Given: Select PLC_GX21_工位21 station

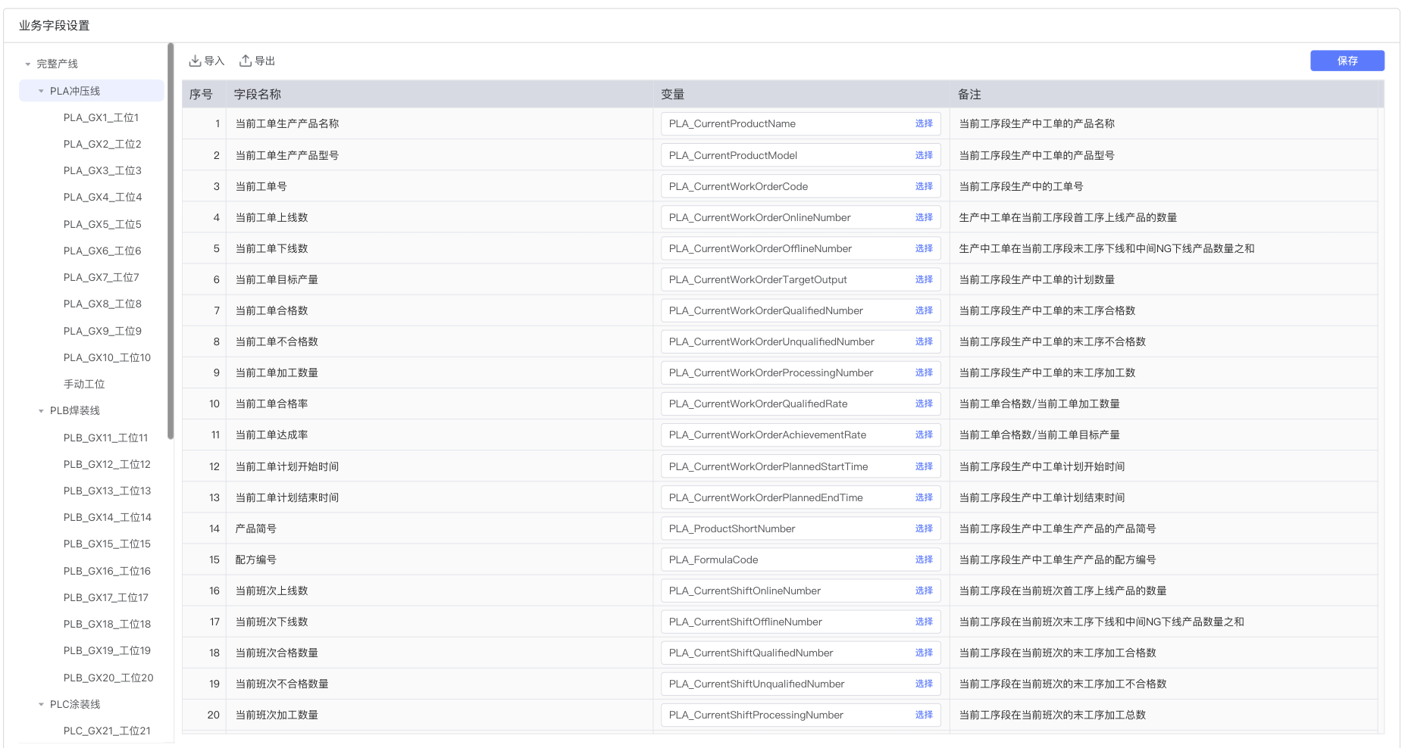Looking at the screenshot, I should 107,731.
